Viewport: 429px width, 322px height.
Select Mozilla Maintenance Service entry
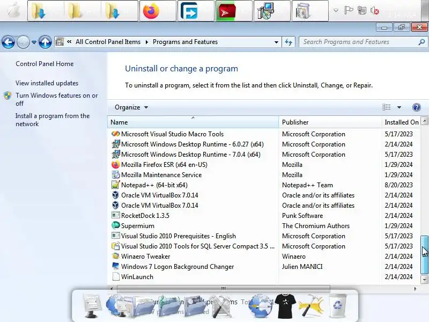click(161, 175)
